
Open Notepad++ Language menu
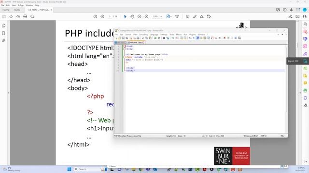point(154,35)
